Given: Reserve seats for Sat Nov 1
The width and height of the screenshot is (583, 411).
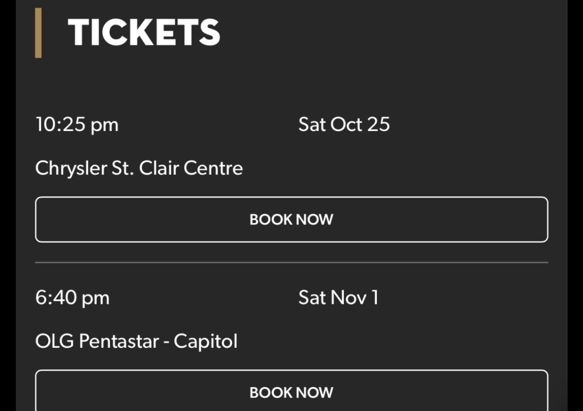Looking at the screenshot, I should (291, 392).
